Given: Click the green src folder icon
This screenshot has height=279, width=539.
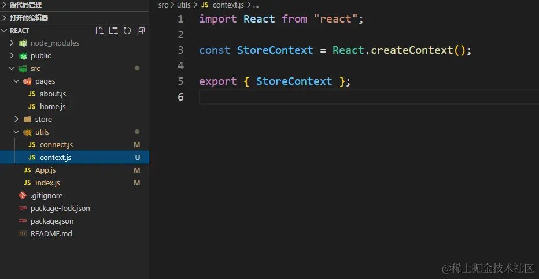Looking at the screenshot, I should pos(23,69).
